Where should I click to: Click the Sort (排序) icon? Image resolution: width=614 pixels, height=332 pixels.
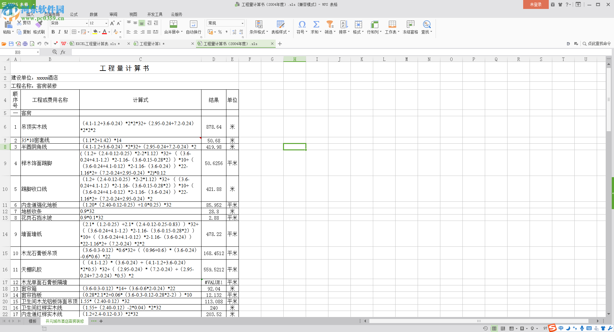tap(344, 25)
